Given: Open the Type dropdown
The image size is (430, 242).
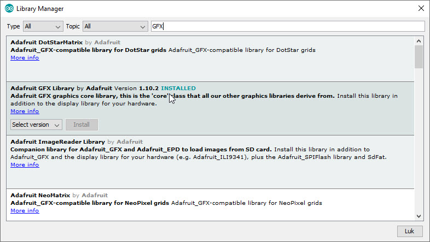Looking at the screenshot, I should (43, 27).
